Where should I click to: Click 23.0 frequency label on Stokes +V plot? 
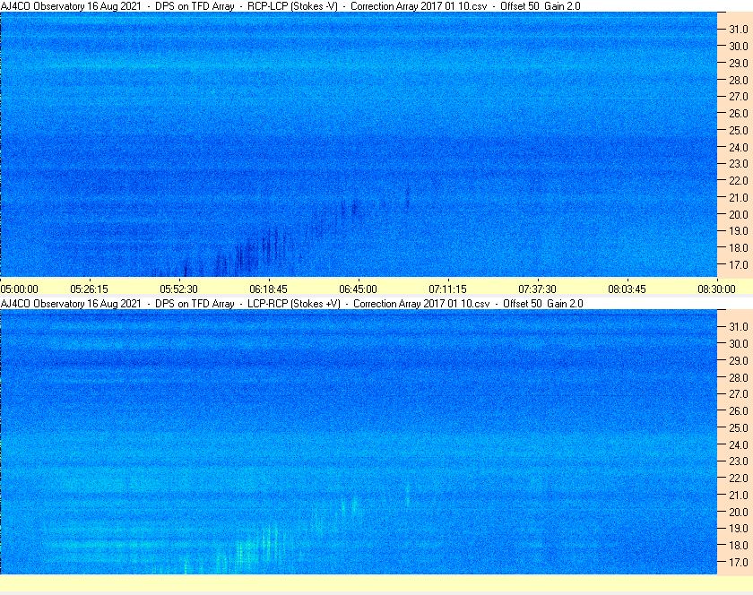(x=739, y=461)
